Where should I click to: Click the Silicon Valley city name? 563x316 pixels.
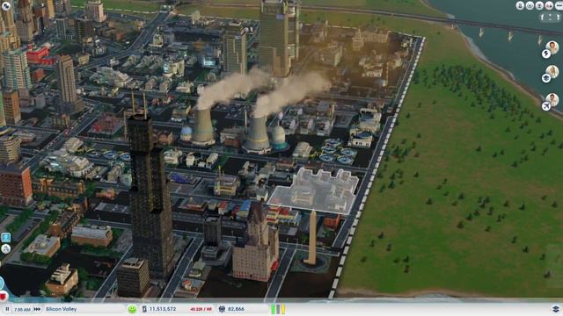click(x=61, y=309)
